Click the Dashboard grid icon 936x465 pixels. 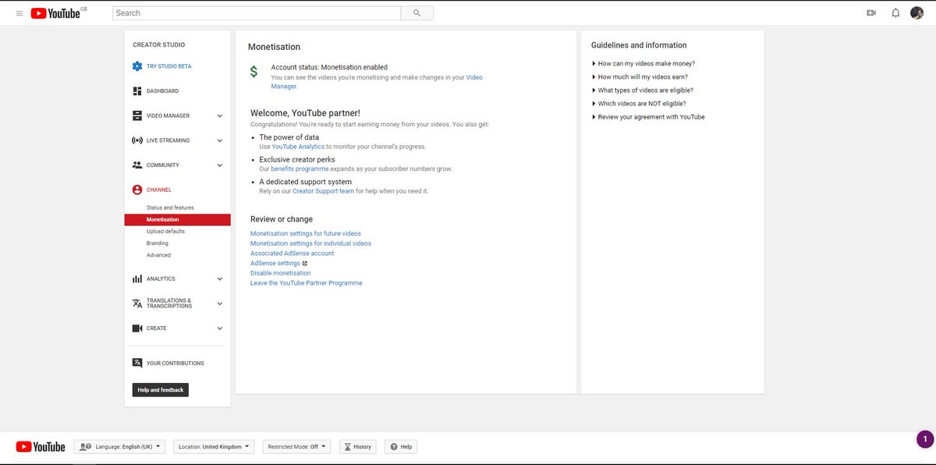click(137, 91)
